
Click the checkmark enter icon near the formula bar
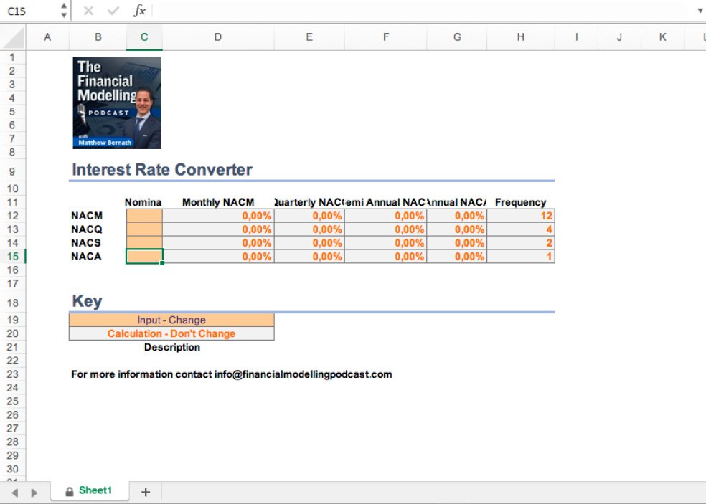click(x=113, y=11)
